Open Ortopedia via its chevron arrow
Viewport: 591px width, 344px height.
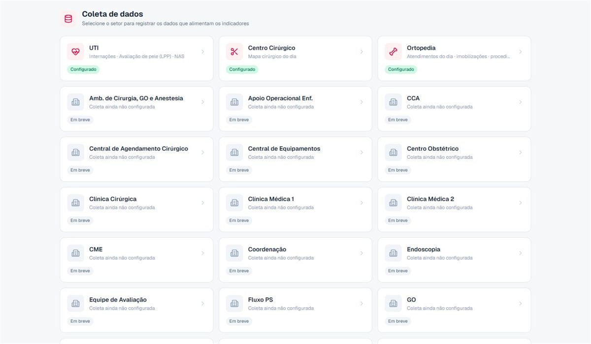[x=521, y=52]
